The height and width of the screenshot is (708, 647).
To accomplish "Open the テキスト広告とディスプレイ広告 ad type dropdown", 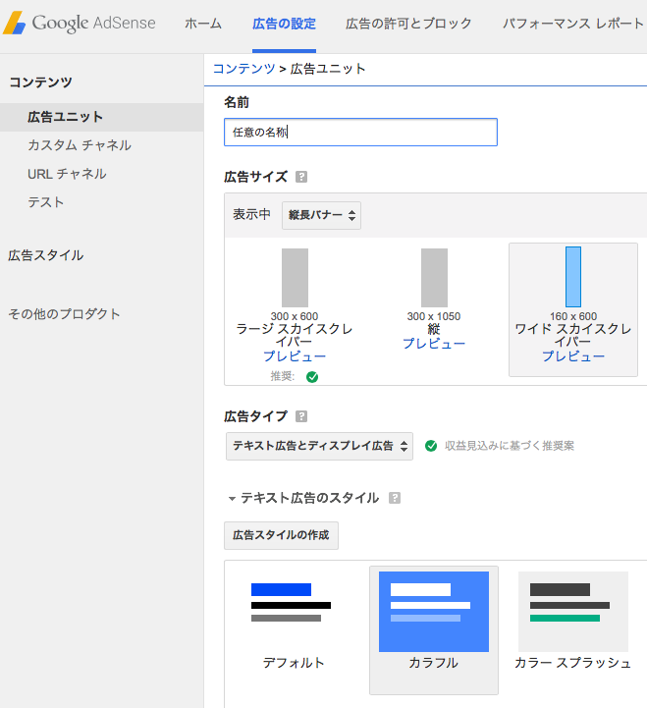I will (x=319, y=446).
